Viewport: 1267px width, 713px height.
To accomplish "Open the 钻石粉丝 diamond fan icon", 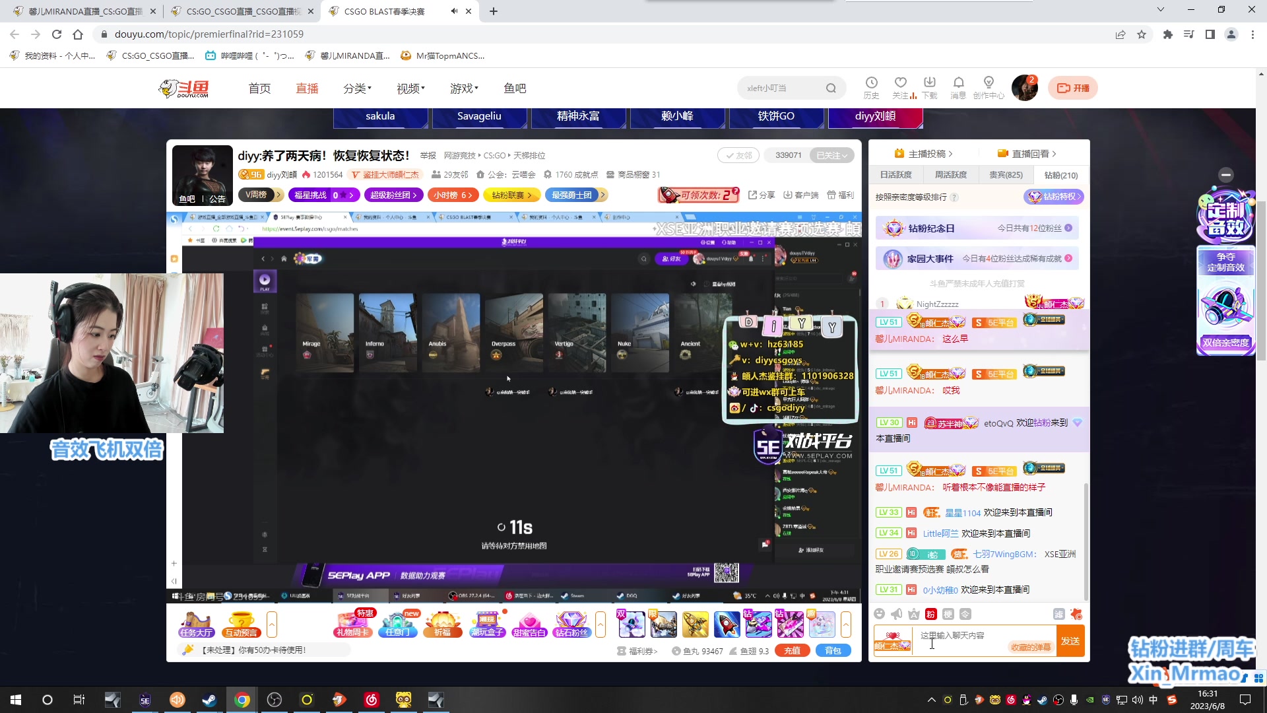I will [571, 624].
